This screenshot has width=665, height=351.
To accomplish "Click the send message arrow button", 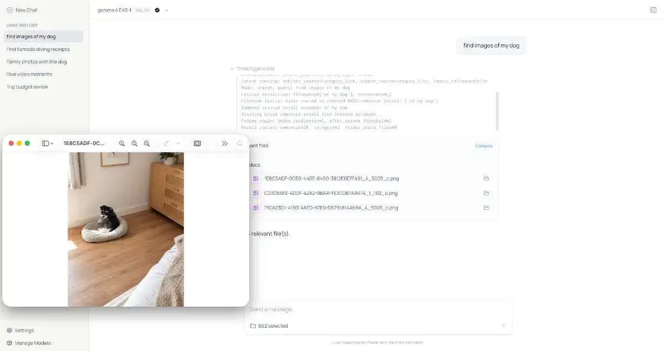I will pos(503,326).
